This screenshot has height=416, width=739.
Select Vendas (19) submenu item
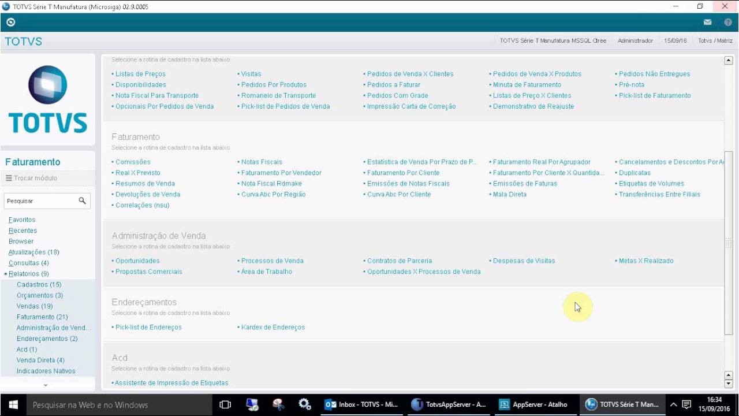pos(35,306)
